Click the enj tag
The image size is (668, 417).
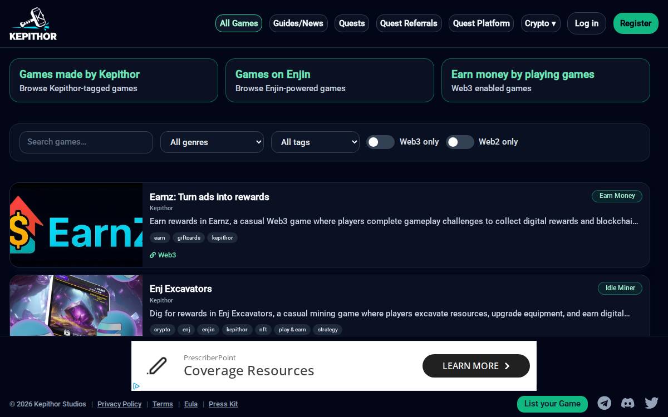tap(186, 330)
